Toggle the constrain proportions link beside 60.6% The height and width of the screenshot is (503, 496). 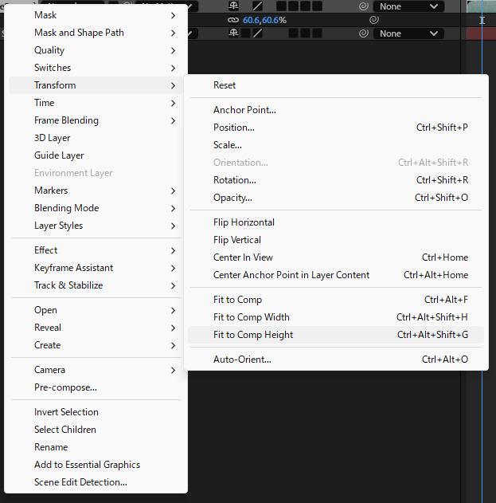tap(233, 20)
